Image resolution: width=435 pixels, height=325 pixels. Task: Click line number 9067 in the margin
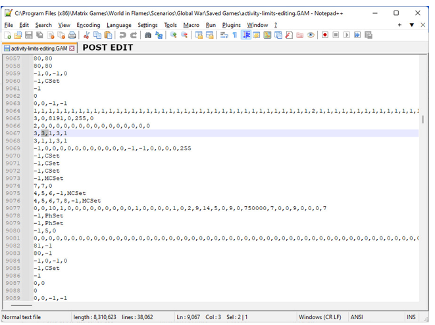pyautogui.click(x=13, y=133)
